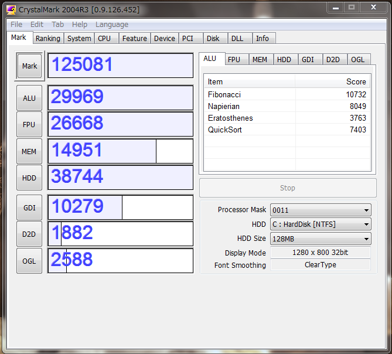Expand the Processor Mask dropdown
392x354 pixels.
tap(321, 210)
